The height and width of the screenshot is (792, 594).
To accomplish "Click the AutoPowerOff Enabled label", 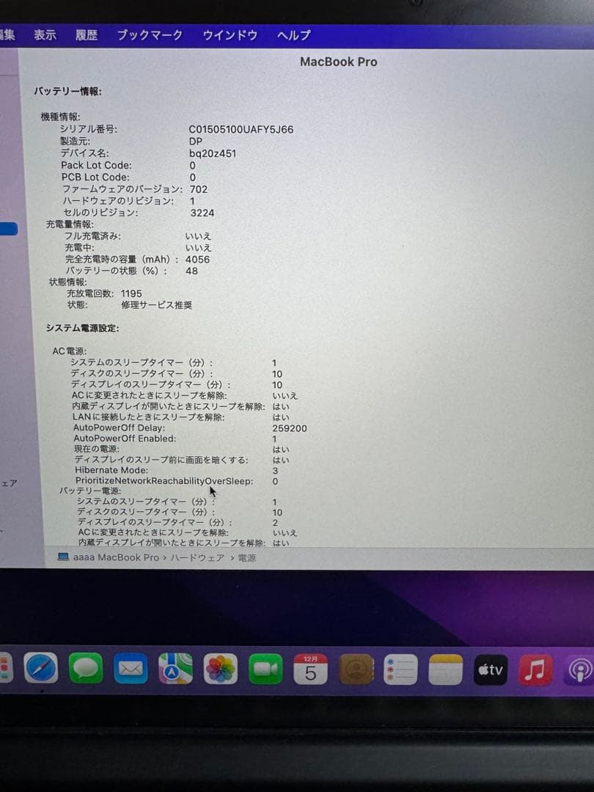I will point(125,439).
